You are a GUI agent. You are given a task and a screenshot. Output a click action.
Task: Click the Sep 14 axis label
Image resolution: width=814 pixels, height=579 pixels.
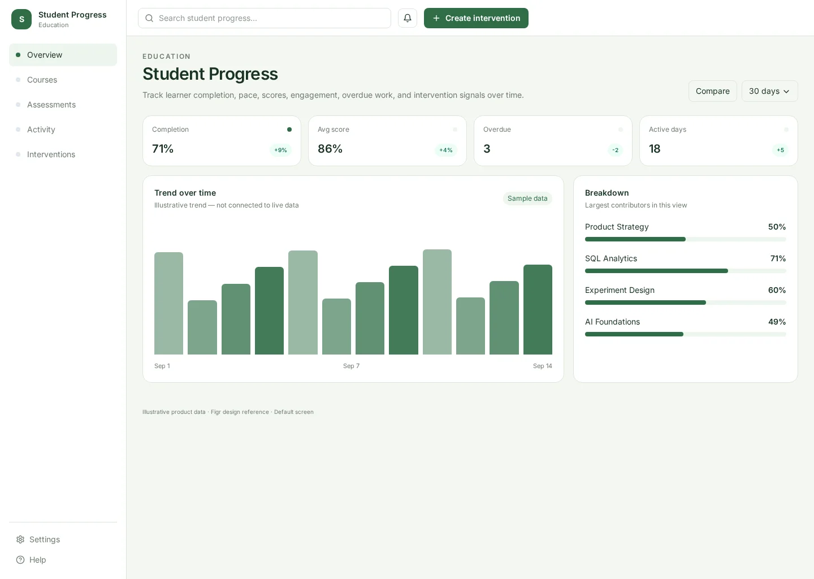tap(543, 366)
